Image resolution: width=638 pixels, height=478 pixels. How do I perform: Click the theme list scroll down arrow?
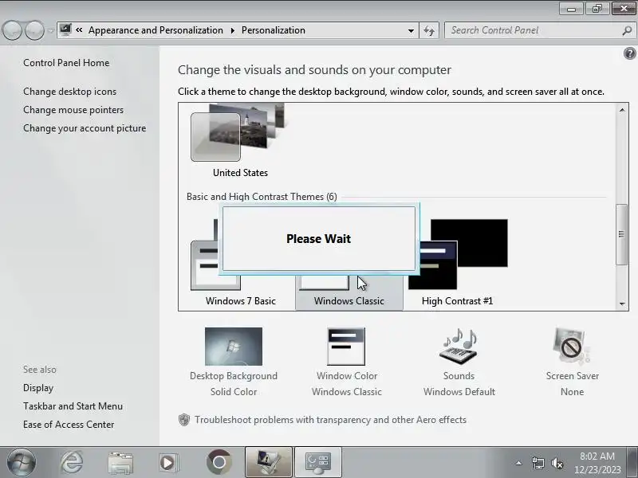coord(622,304)
